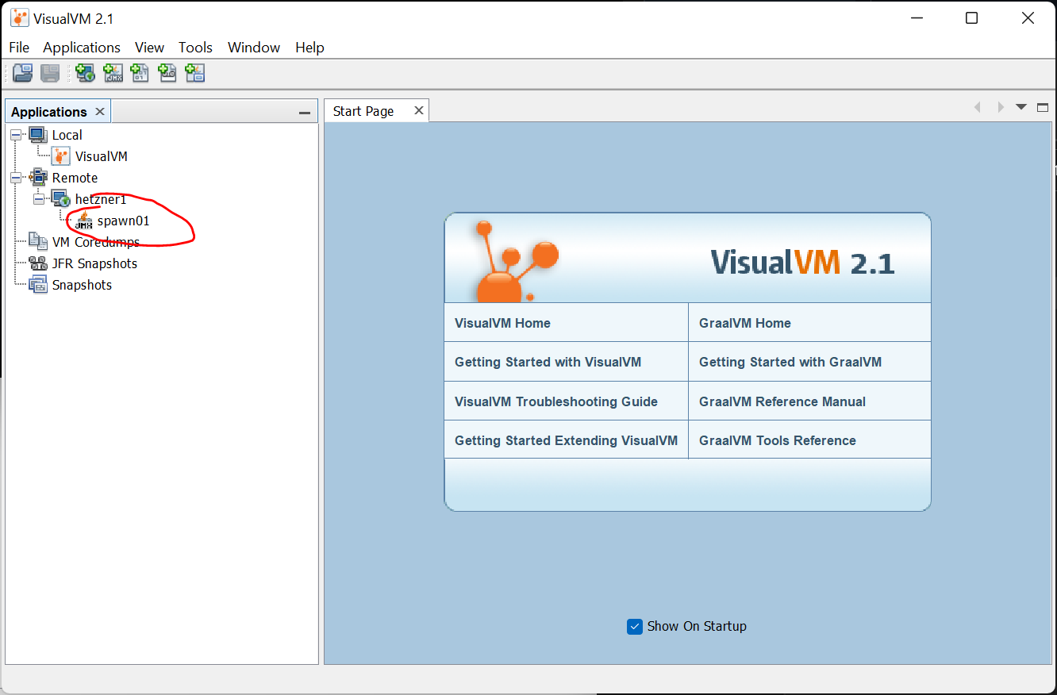Screen dimensions: 1057x695
Task: Open VisualVM Troubleshooting Guide link
Action: tap(556, 401)
